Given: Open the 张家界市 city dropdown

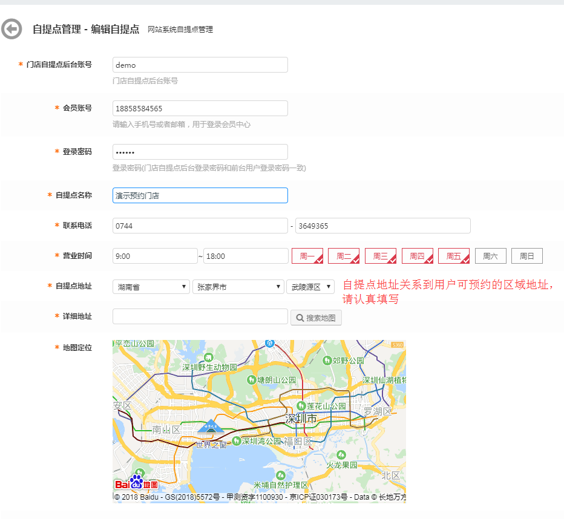Looking at the screenshot, I should point(238,287).
